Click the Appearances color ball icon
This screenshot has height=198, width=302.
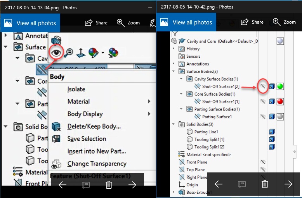click(94, 53)
